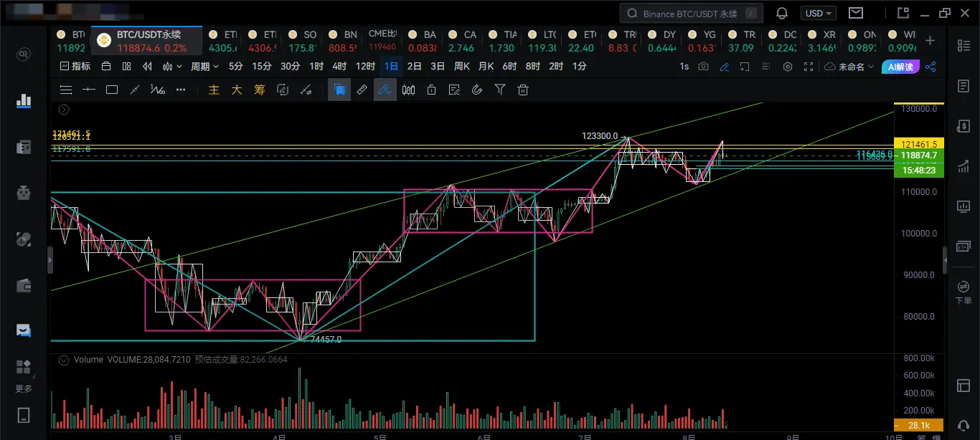Open the 指标 indicators panel
Viewport: 980px width, 440px height.
point(75,66)
